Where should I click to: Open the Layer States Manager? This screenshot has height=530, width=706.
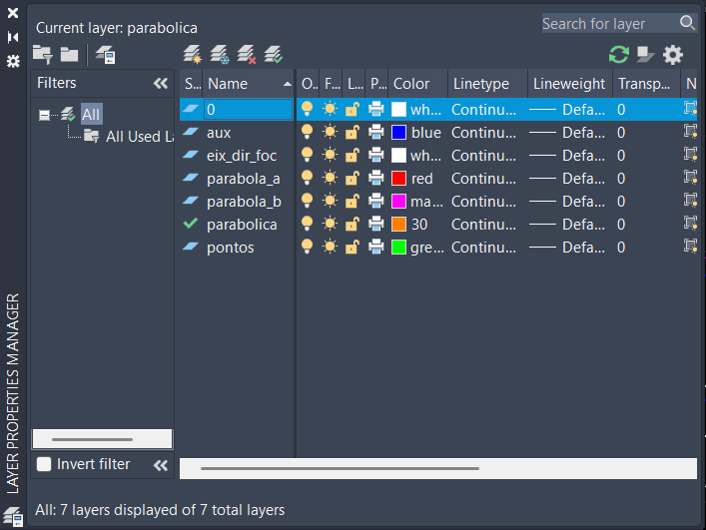[x=105, y=55]
